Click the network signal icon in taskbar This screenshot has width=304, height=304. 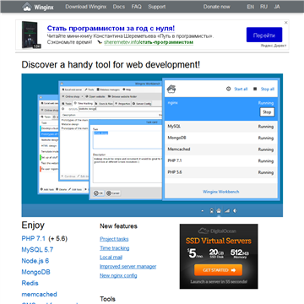227,211
